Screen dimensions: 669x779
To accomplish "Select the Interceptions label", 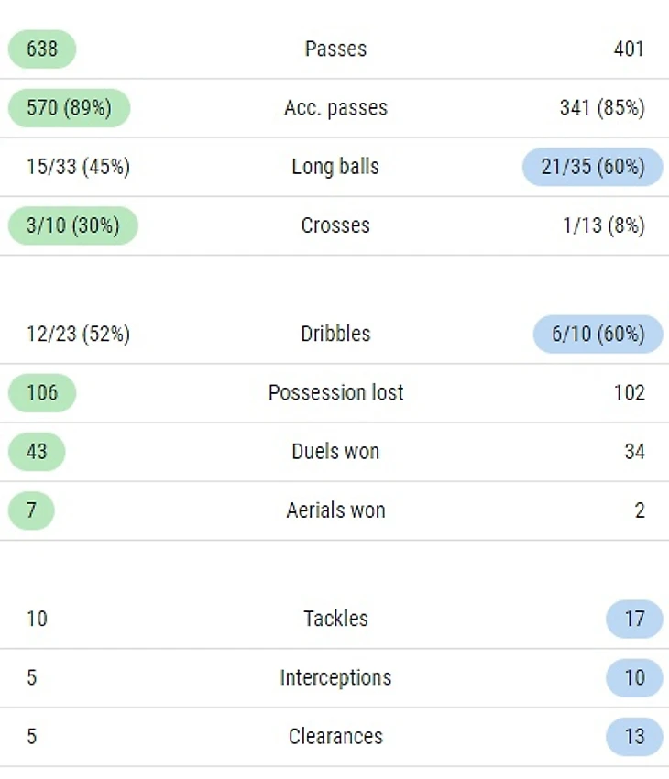I will coord(335,677).
